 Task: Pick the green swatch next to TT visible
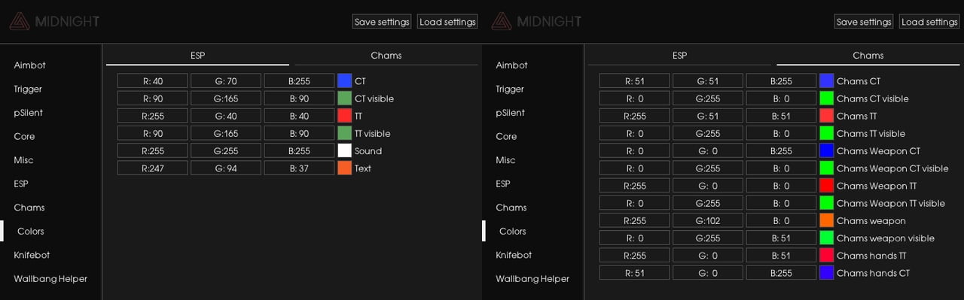tap(345, 132)
